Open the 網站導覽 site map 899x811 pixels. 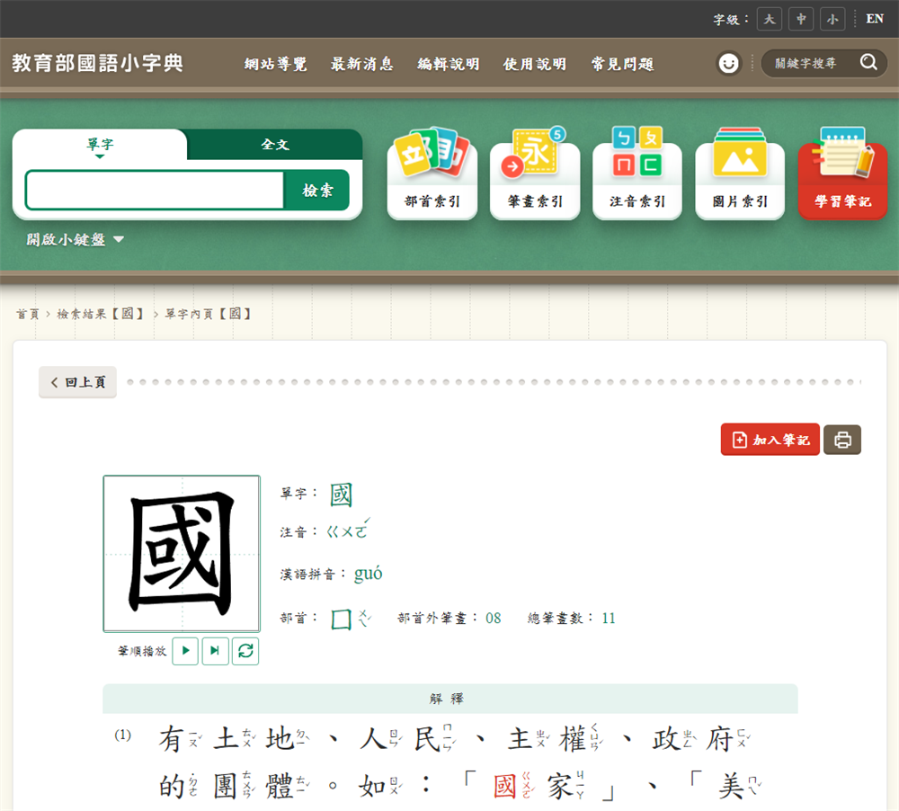point(276,63)
